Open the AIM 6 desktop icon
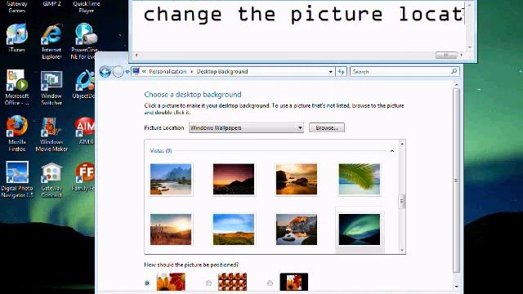The height and width of the screenshot is (294, 523). (85, 130)
